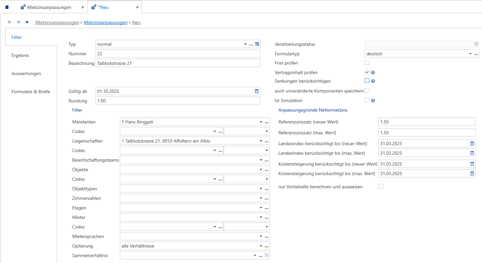Open calendar for Landesindex (neuer Wert)
The image size is (482, 263).
click(472, 143)
